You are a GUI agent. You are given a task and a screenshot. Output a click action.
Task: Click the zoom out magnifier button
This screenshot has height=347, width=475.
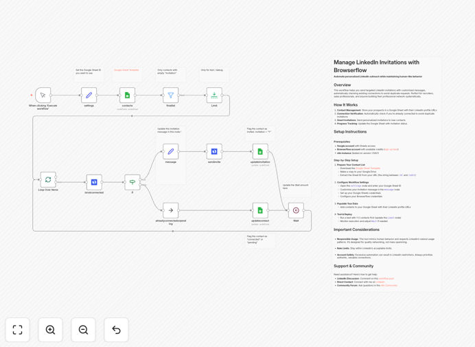point(83,330)
